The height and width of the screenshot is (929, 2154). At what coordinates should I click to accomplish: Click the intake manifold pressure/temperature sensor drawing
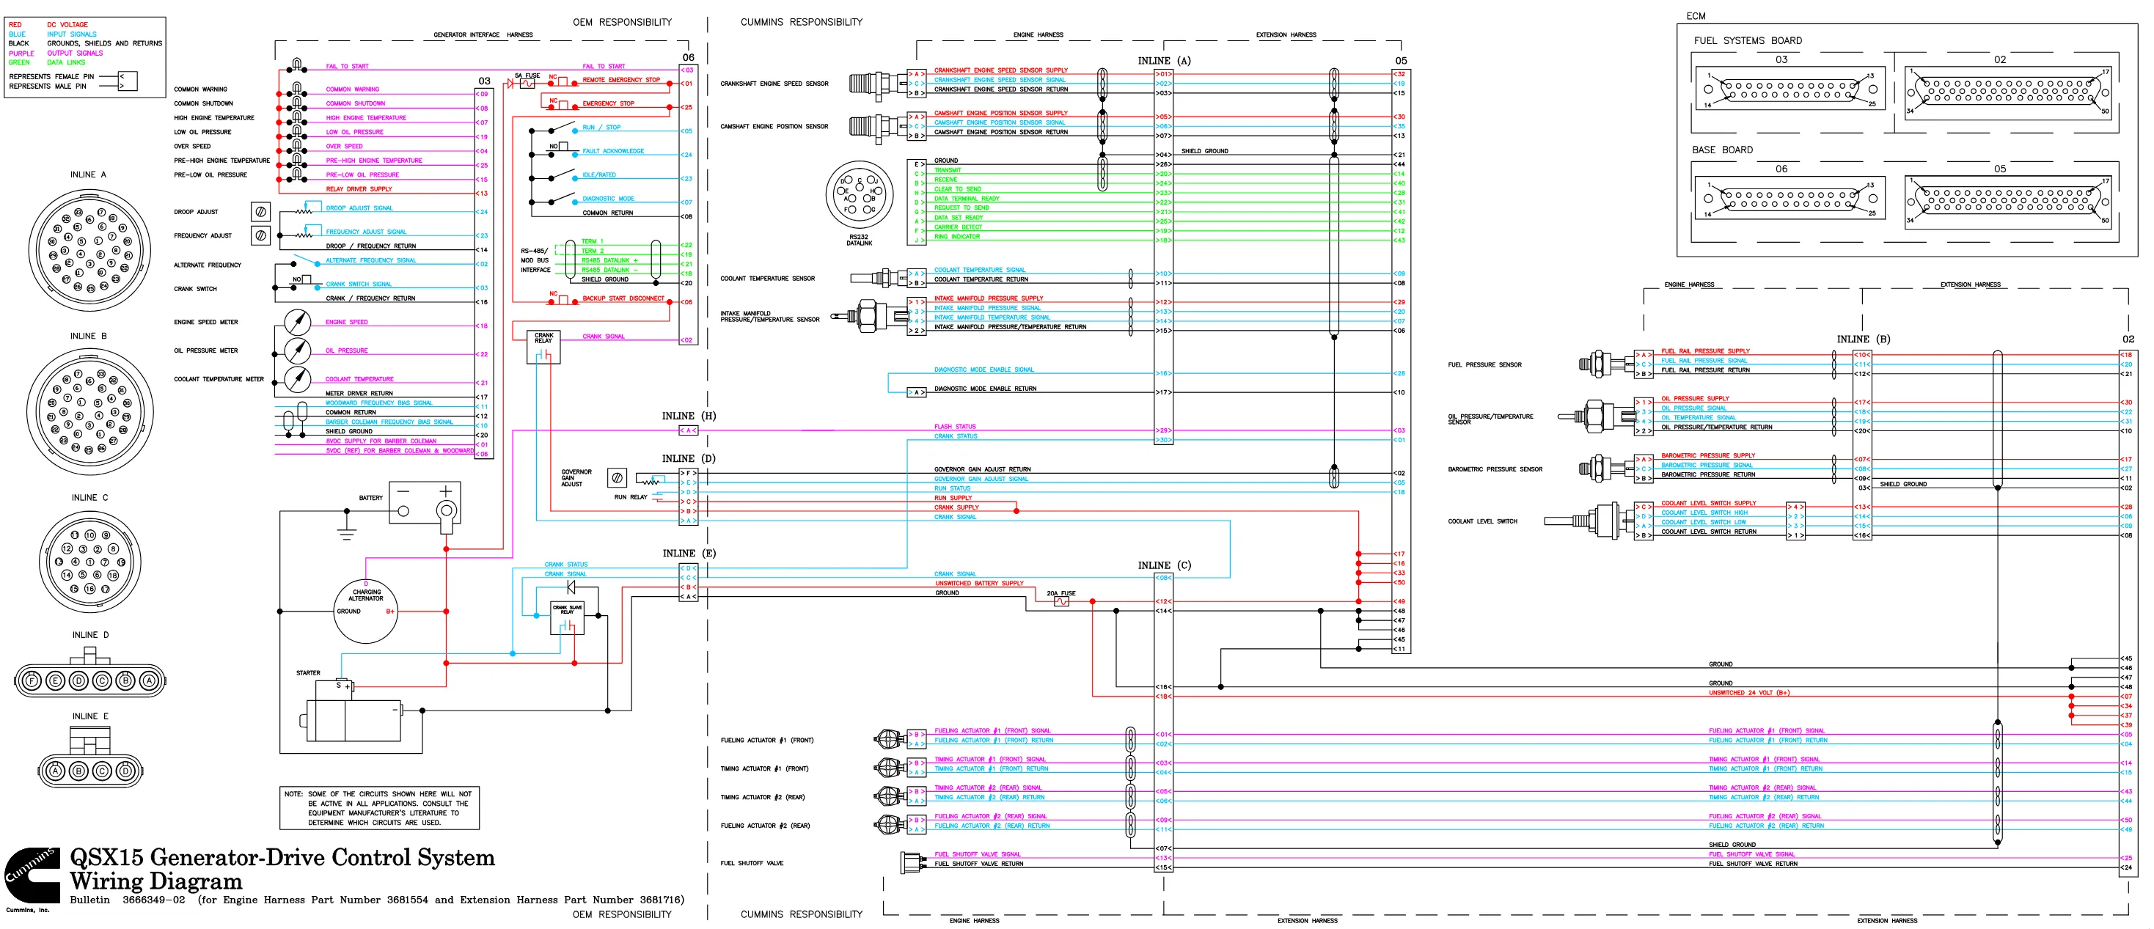[x=870, y=316]
